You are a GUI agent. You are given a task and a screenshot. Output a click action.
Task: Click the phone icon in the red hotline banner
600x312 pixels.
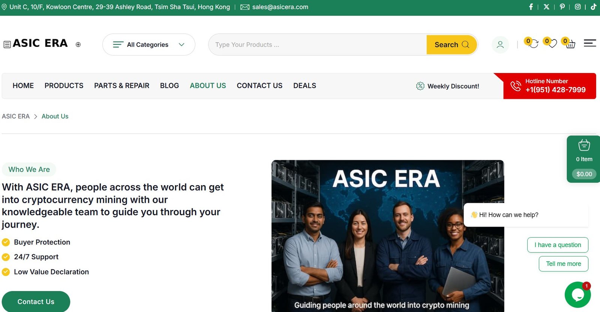[516, 86]
